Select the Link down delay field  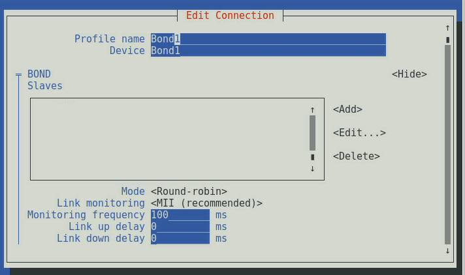pyautogui.click(x=180, y=239)
